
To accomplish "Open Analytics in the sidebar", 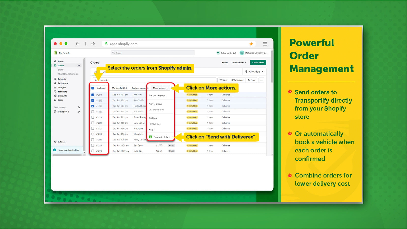I will click(x=62, y=88).
